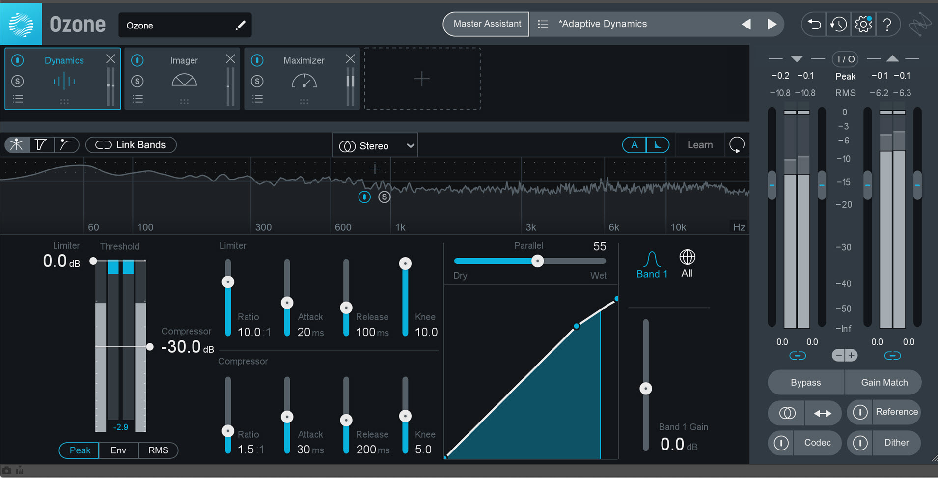938x478 pixels.
Task: Link the input gain faders
Action: point(798,355)
